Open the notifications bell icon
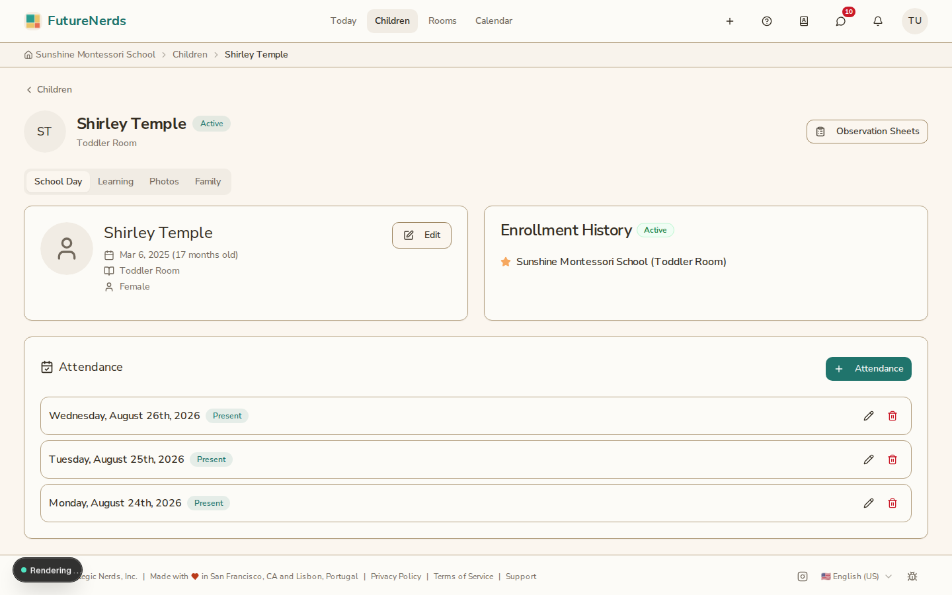This screenshot has height=595, width=952. pyautogui.click(x=878, y=21)
